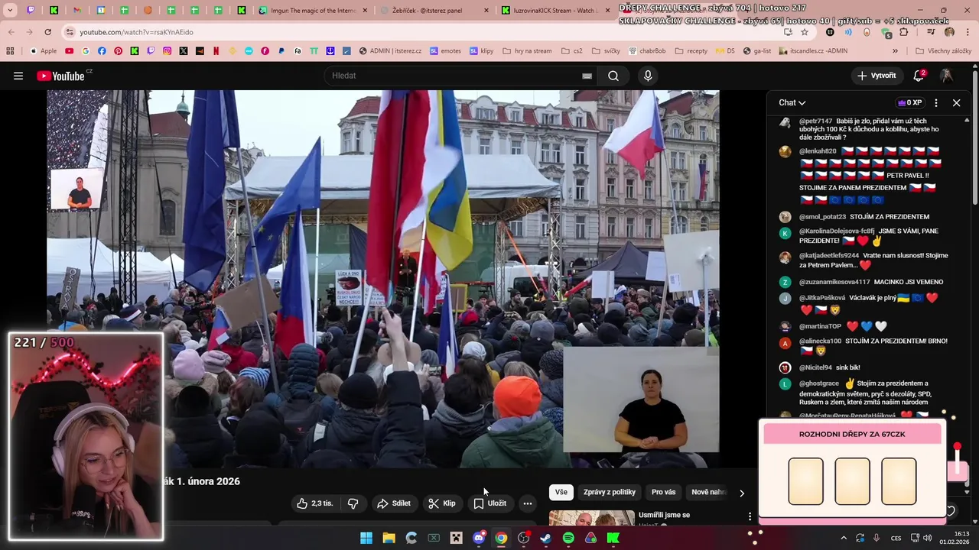Select the Vše filter chip
979x550 pixels.
561,493
